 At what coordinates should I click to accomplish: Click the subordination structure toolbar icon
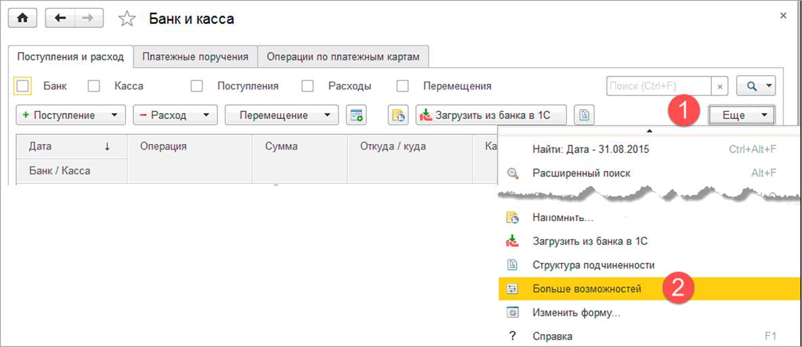coord(585,115)
